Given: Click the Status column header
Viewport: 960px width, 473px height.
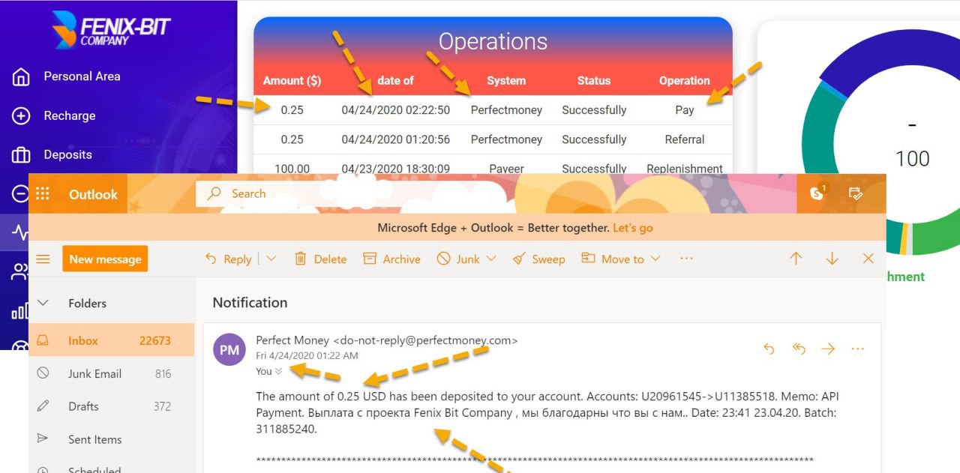Looking at the screenshot, I should click(594, 81).
